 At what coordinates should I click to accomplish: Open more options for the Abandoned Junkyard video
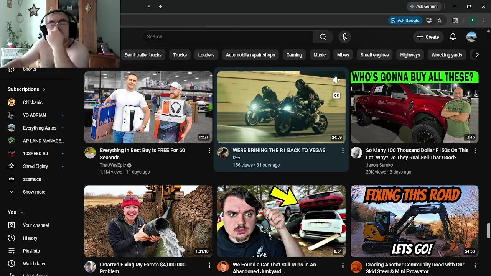pyautogui.click(x=343, y=265)
